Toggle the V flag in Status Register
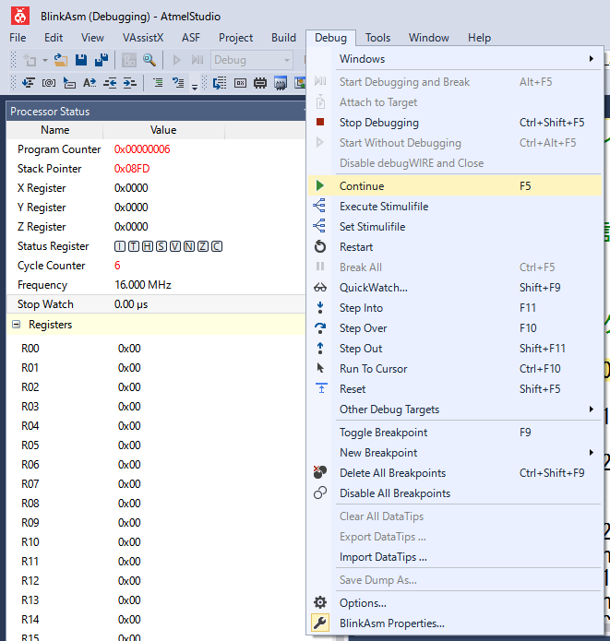Viewport: 610px width, 641px height. pos(175,246)
